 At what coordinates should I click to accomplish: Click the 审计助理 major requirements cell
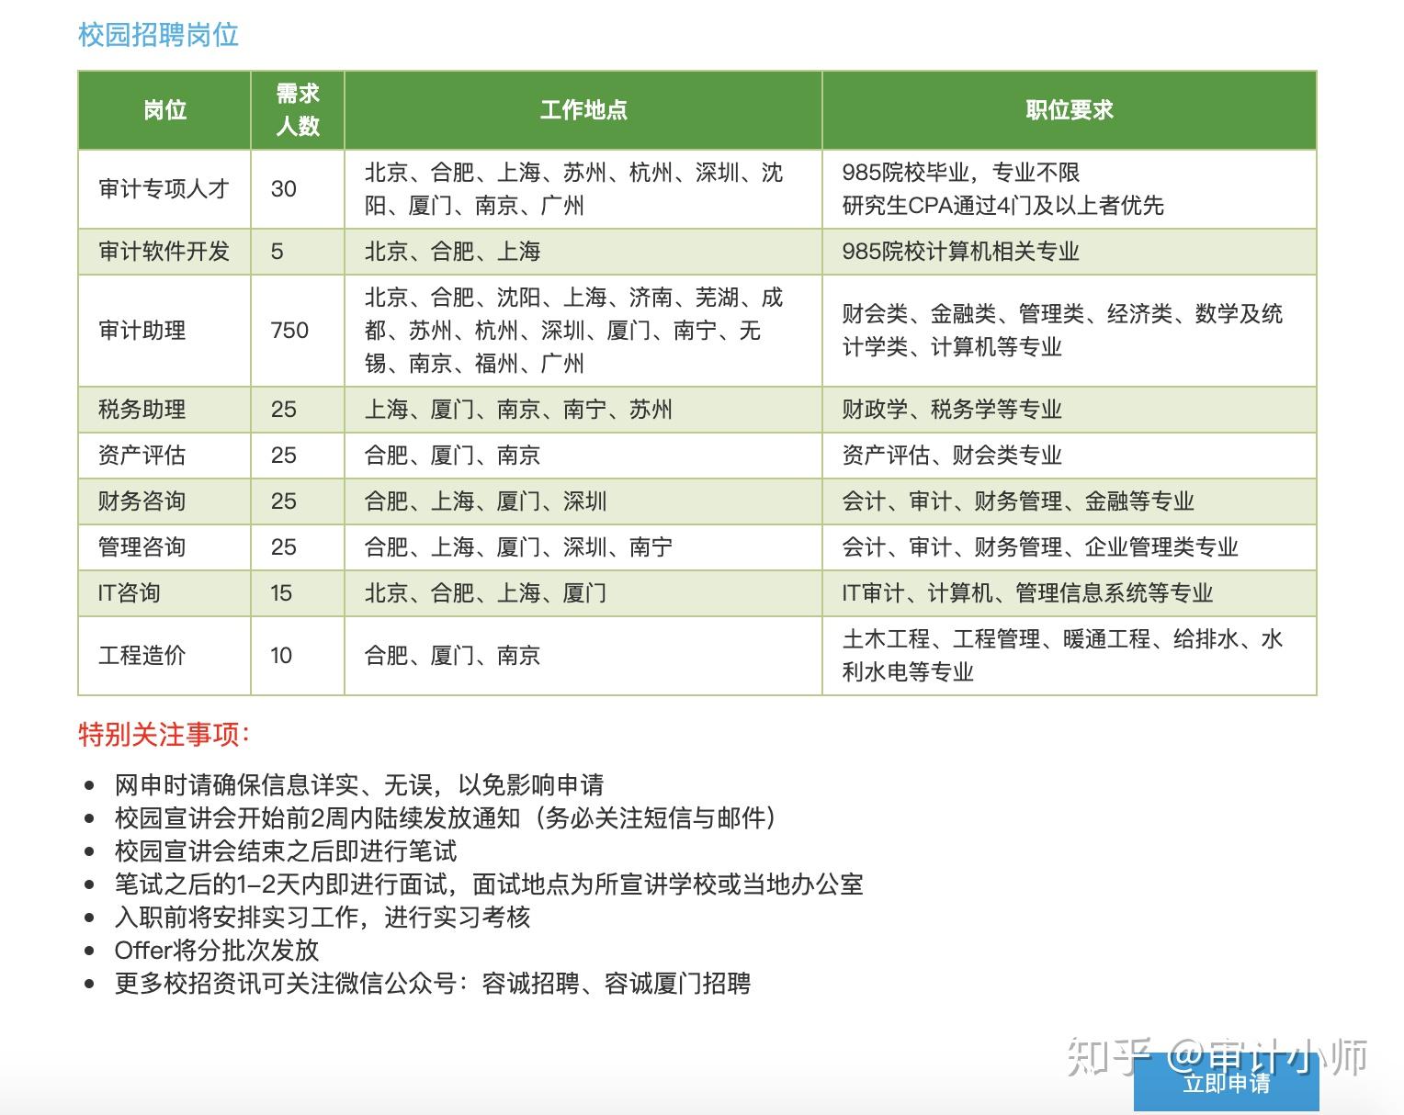point(1070,331)
